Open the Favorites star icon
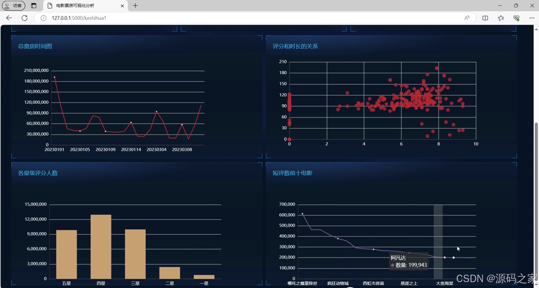 (x=501, y=18)
